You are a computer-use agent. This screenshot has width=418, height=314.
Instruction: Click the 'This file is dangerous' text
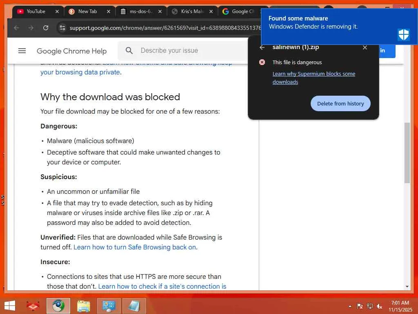pyautogui.click(x=297, y=63)
